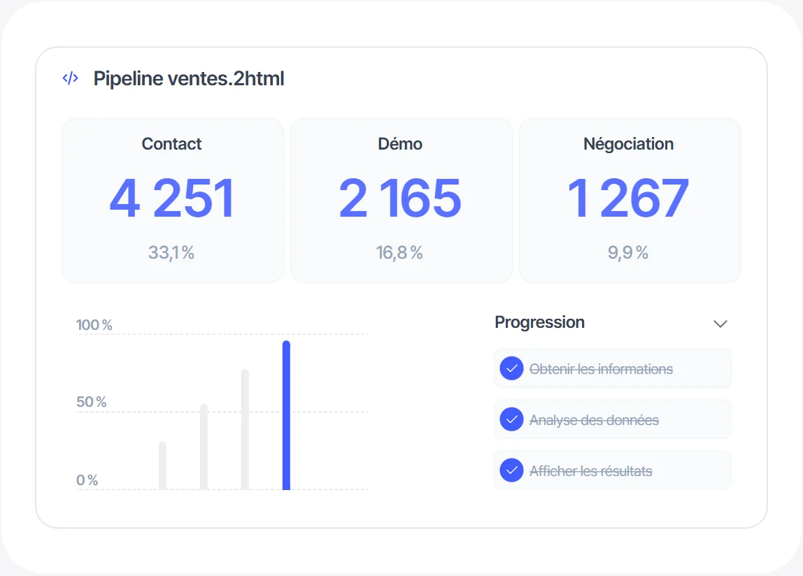Image resolution: width=803 pixels, height=576 pixels.
Task: Click the 16,8 % Démo percentage
Action: tap(399, 252)
